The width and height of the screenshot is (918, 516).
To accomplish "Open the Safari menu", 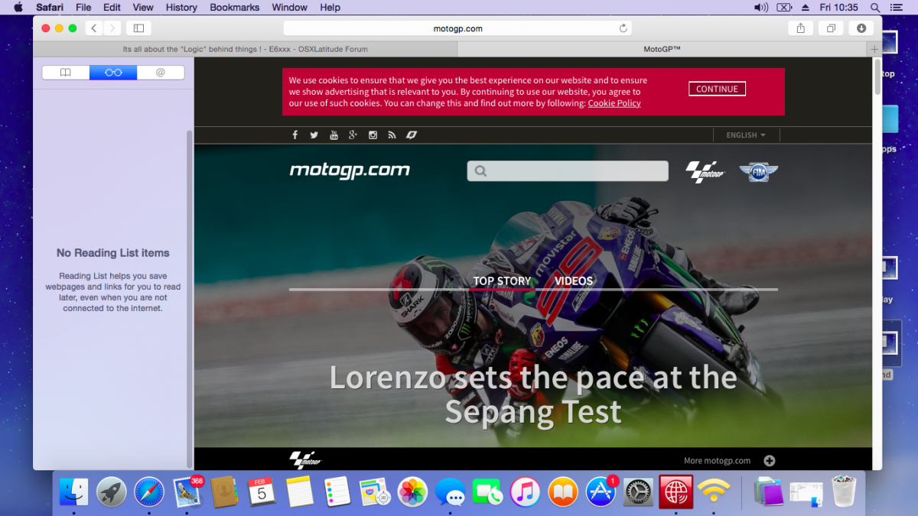I will [50, 8].
